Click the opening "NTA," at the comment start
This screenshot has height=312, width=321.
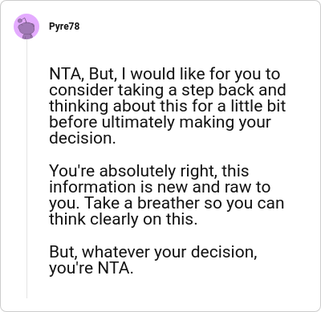67,74
